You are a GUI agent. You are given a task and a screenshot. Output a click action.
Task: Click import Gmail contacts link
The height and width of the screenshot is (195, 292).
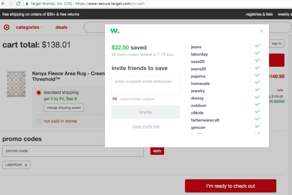pos(138,99)
